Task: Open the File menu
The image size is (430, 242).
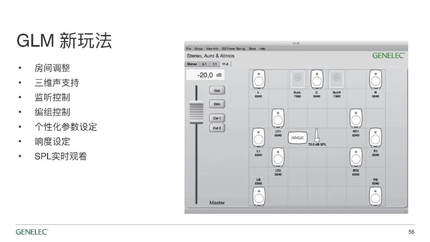Action: 189,49
